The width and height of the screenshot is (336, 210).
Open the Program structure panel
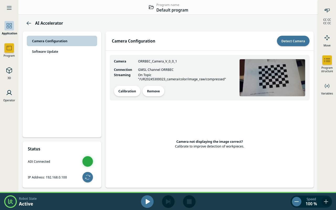(x=327, y=60)
